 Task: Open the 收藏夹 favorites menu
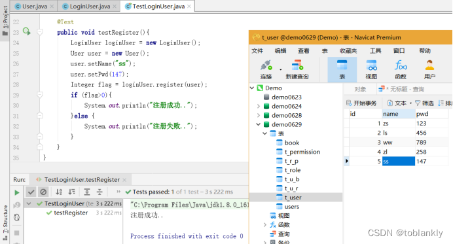(x=348, y=51)
